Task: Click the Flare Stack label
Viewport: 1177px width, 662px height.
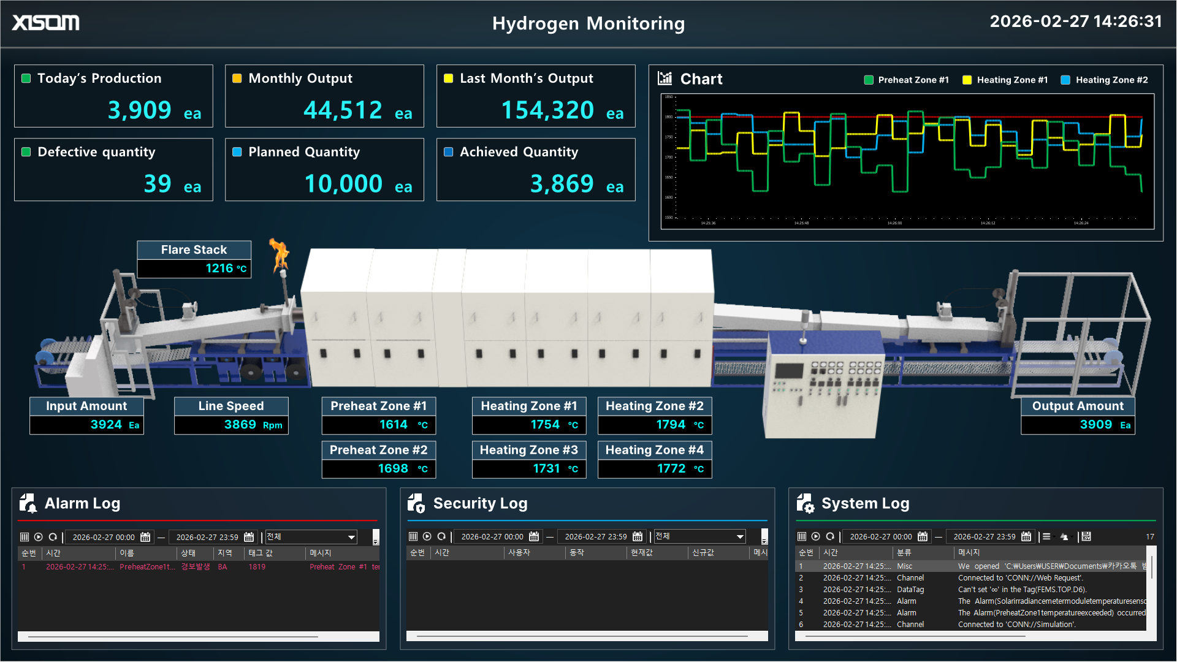Action: [194, 249]
